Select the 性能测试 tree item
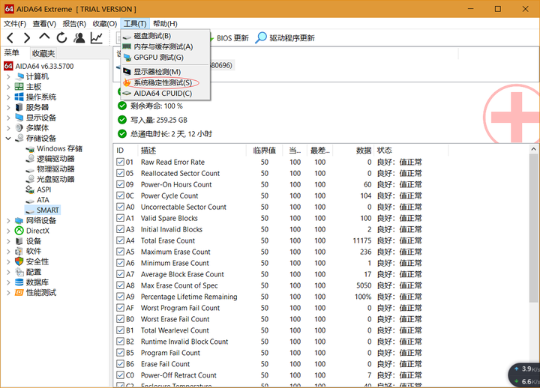The width and height of the screenshot is (540, 388). point(40,293)
